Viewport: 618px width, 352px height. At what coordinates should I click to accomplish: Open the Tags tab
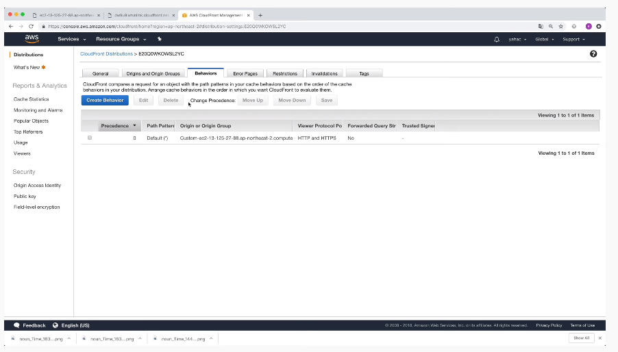point(364,74)
